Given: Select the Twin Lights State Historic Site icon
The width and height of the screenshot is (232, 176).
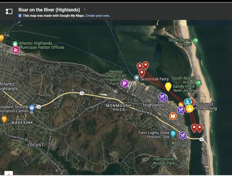Looking at the screenshot, I should point(173,134).
